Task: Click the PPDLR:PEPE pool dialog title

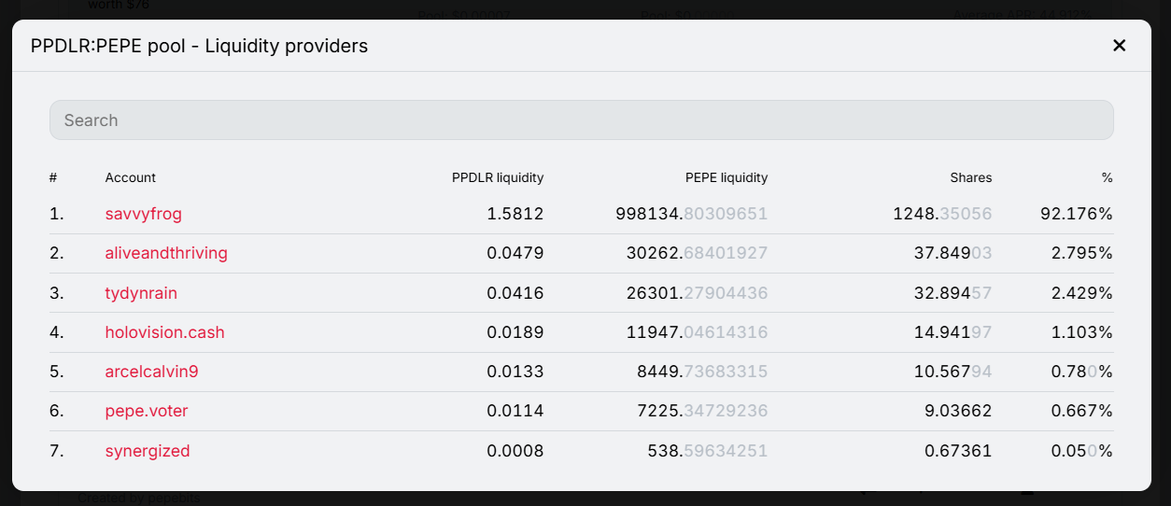Action: pos(199,45)
